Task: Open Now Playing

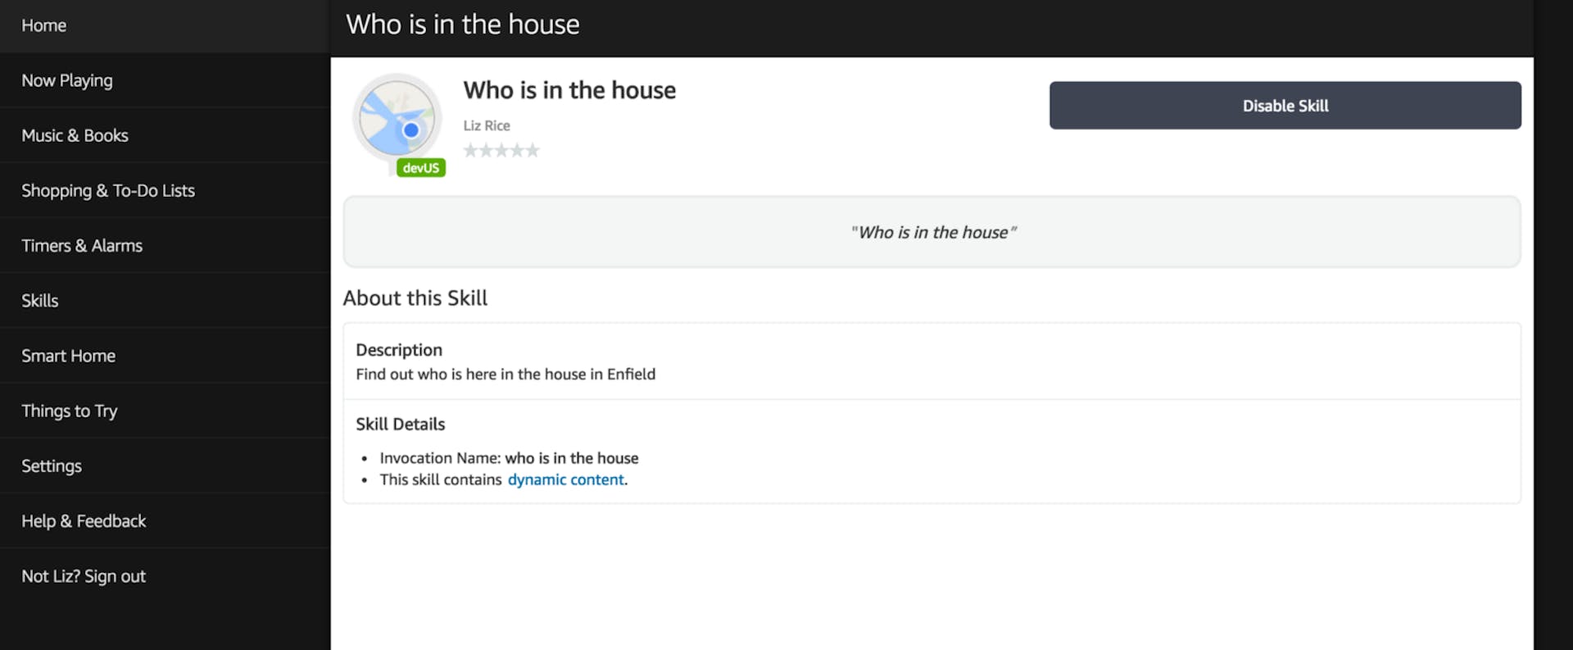Action: tap(66, 80)
